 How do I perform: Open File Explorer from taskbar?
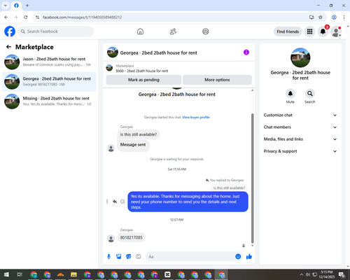click(x=73, y=274)
